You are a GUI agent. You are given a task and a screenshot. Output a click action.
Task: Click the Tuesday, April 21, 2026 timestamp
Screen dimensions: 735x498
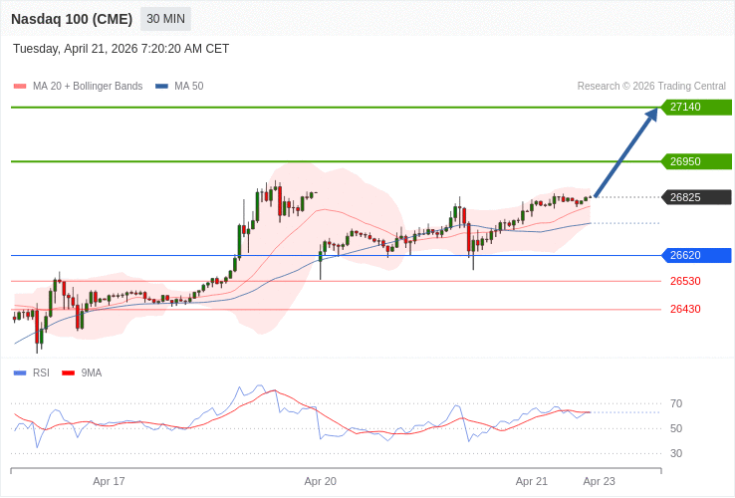pos(121,49)
